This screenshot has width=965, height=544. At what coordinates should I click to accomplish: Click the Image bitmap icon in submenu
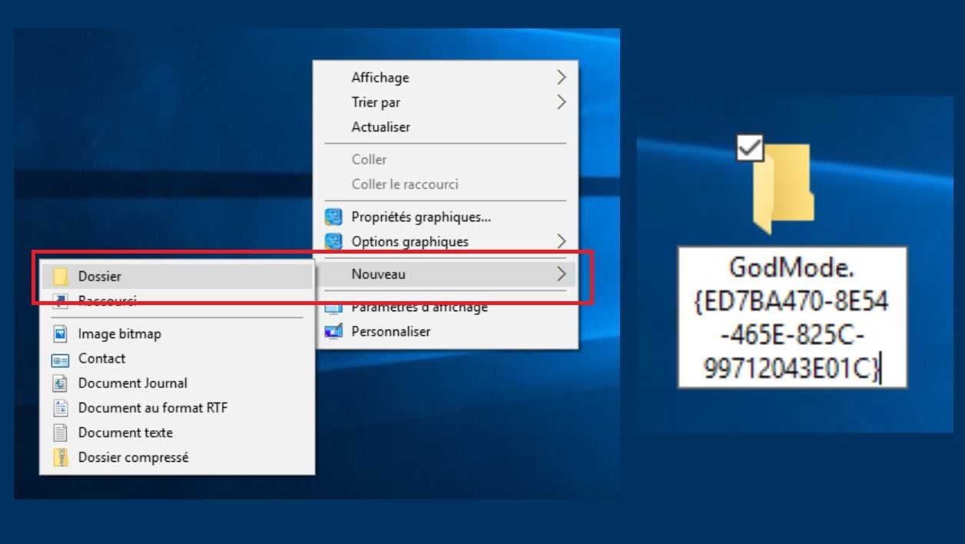click(x=60, y=334)
